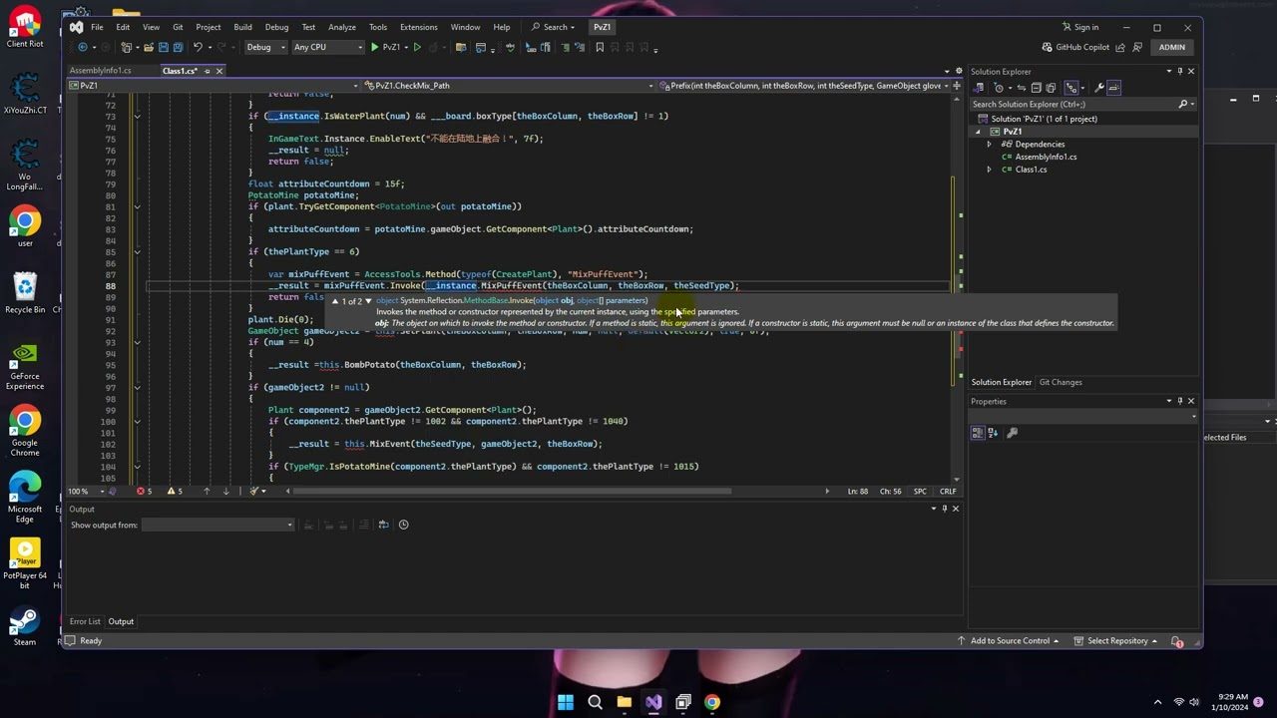Open the Steam desktop shortcut

click(x=25, y=627)
